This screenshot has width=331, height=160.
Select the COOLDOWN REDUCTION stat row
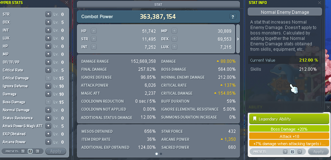point(118,101)
